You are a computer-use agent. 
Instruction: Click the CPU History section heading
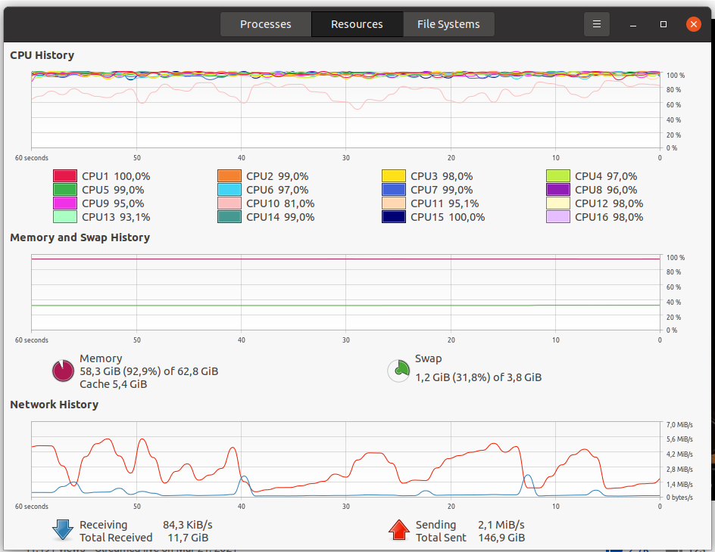click(42, 55)
